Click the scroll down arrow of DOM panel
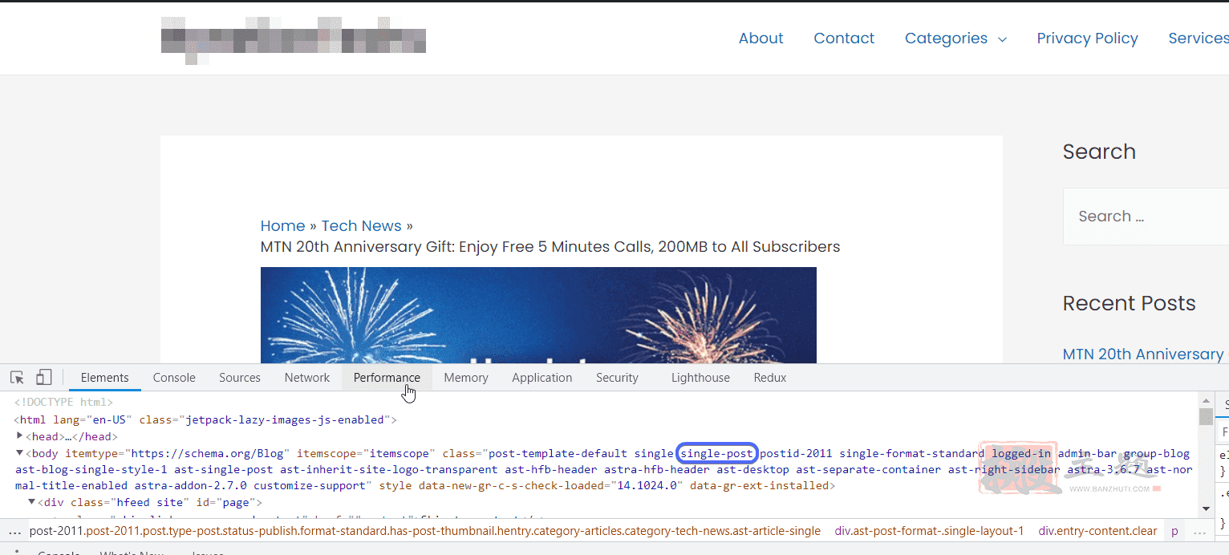 click(x=1206, y=509)
